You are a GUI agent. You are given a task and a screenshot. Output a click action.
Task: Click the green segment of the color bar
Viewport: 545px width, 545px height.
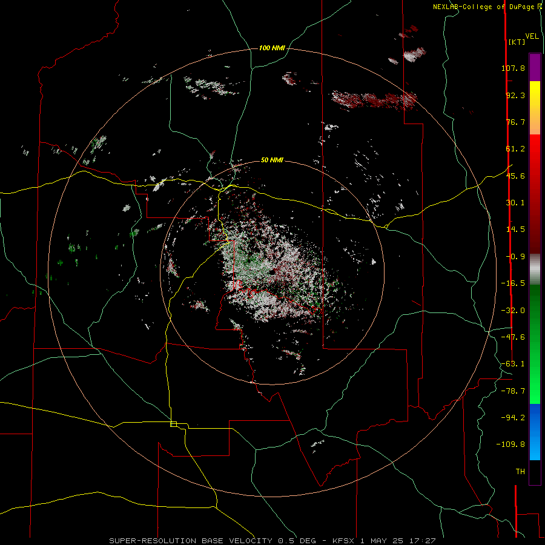coord(535,344)
